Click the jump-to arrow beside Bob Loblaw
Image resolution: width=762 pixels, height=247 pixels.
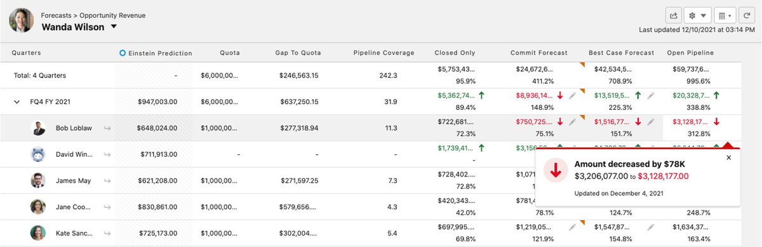(x=107, y=128)
